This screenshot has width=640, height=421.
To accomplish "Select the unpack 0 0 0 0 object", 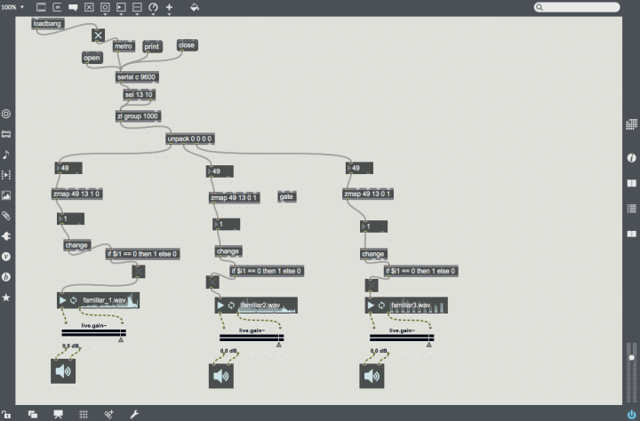I will click(190, 139).
